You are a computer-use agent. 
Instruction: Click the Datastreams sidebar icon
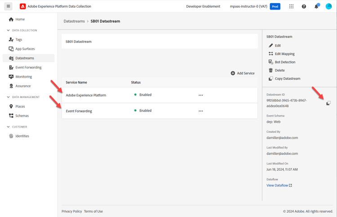coord(11,58)
